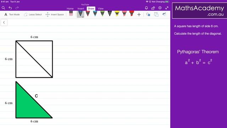
Task: Tap the green triangle shape
Action: (x=28, y=106)
